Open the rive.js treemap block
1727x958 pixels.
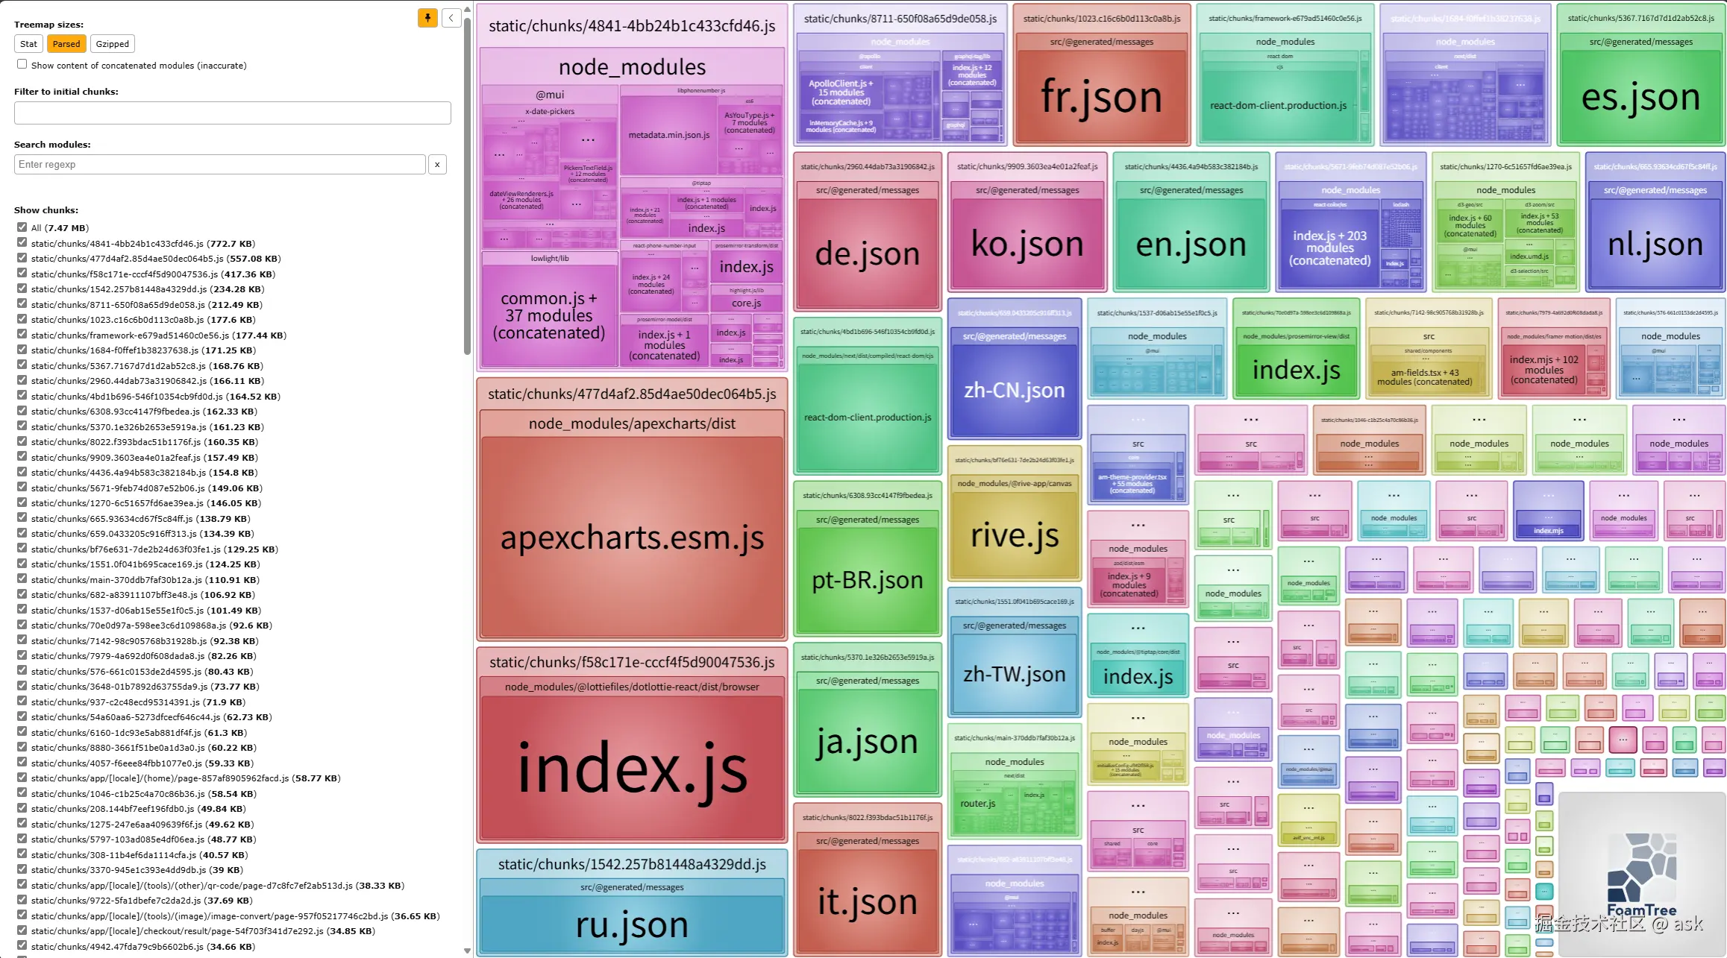click(1014, 535)
